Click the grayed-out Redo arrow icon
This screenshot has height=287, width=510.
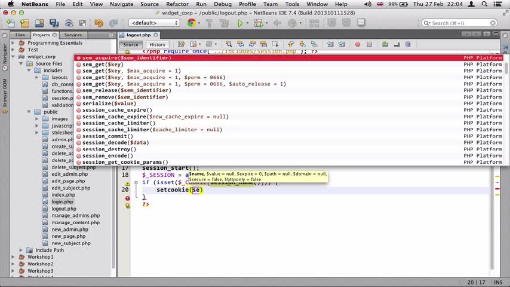pos(113,23)
